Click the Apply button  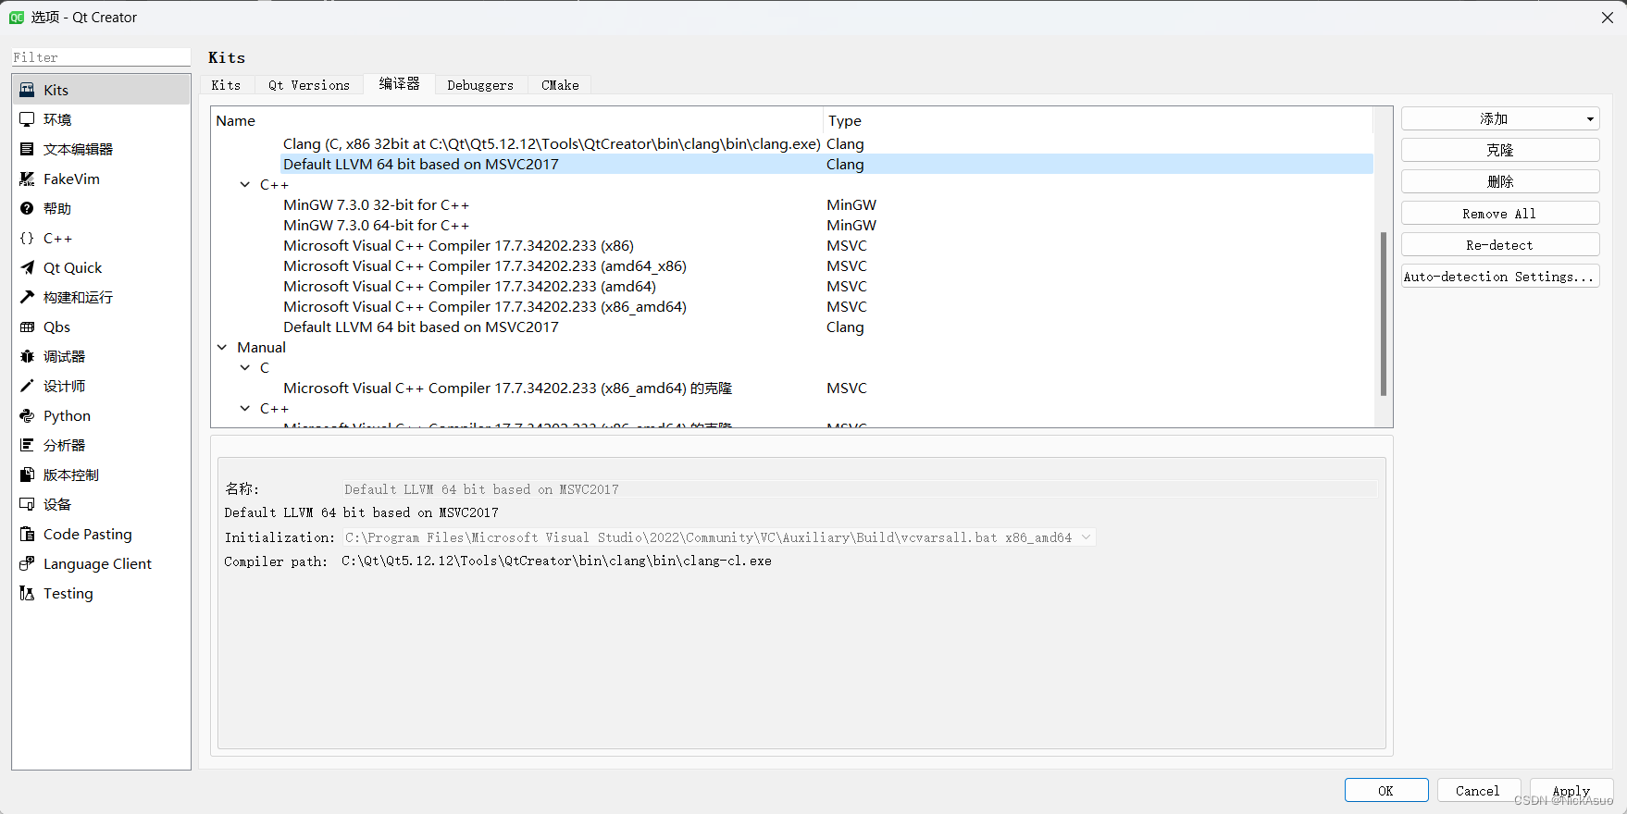(x=1571, y=790)
